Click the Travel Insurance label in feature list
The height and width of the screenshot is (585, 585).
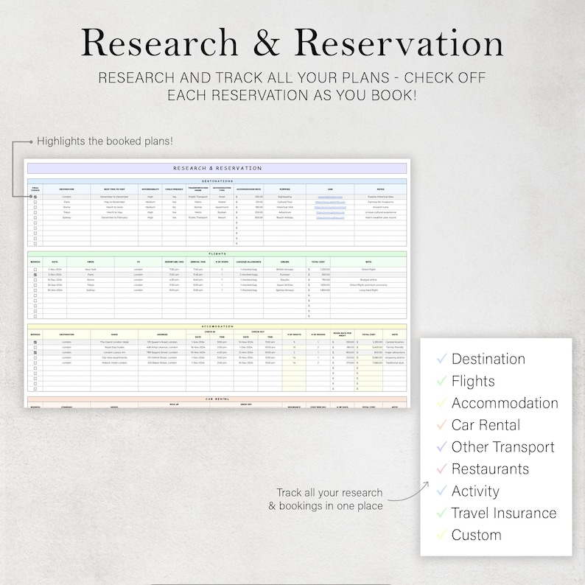tap(504, 514)
